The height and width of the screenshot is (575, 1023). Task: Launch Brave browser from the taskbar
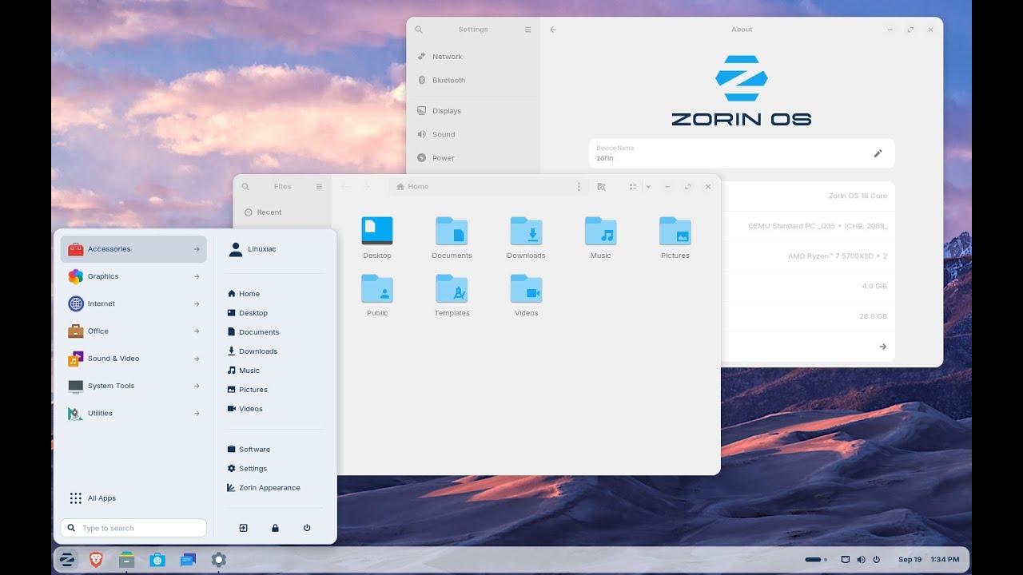(96, 560)
